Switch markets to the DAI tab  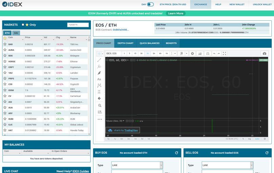point(16,33)
